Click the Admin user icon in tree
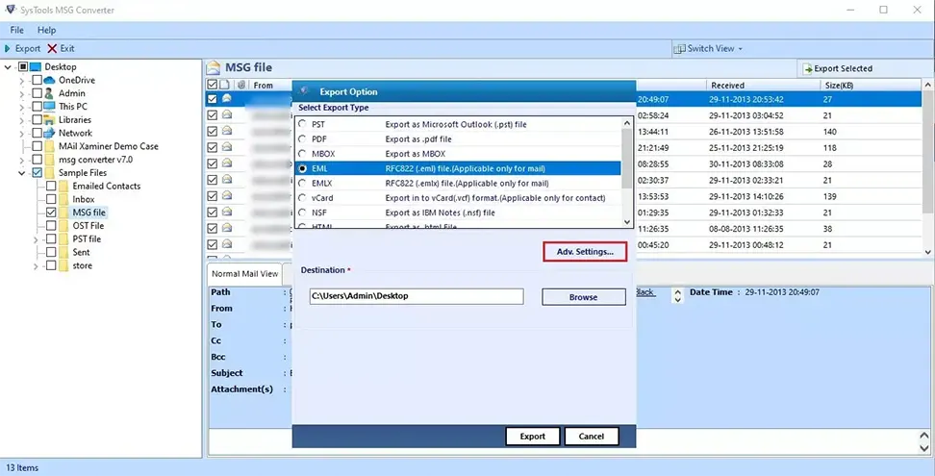 (50, 93)
